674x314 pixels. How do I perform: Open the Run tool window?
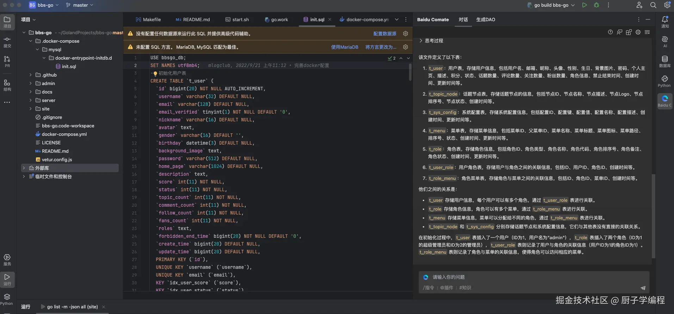(x=7, y=279)
